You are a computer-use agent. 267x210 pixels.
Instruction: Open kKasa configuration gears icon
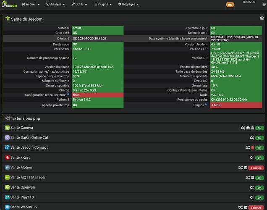click(252, 157)
